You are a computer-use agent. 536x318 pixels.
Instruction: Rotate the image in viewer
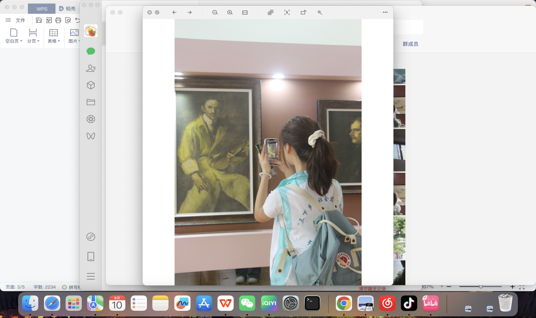click(x=303, y=13)
